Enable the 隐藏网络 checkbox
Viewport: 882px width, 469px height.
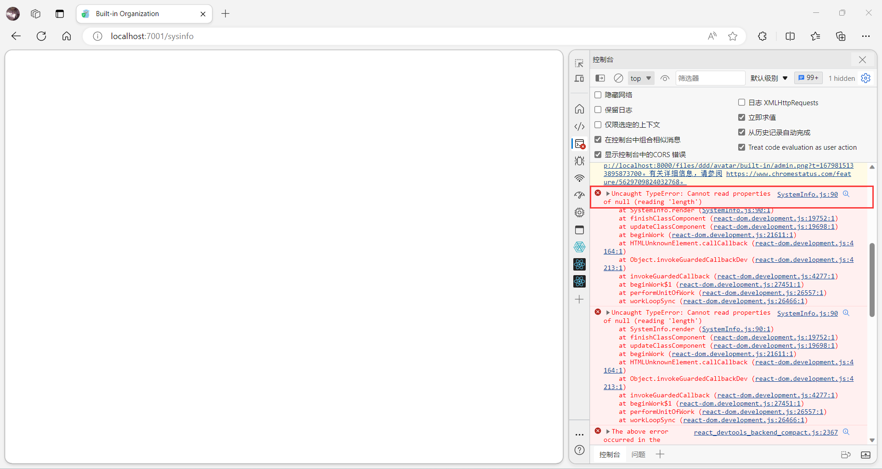point(598,95)
